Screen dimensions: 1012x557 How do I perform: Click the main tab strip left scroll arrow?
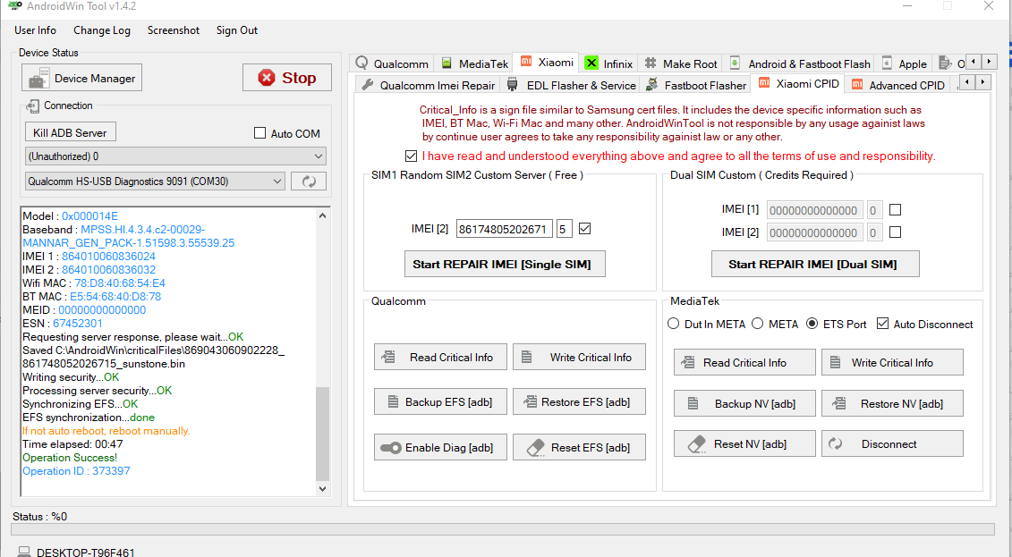tap(974, 62)
